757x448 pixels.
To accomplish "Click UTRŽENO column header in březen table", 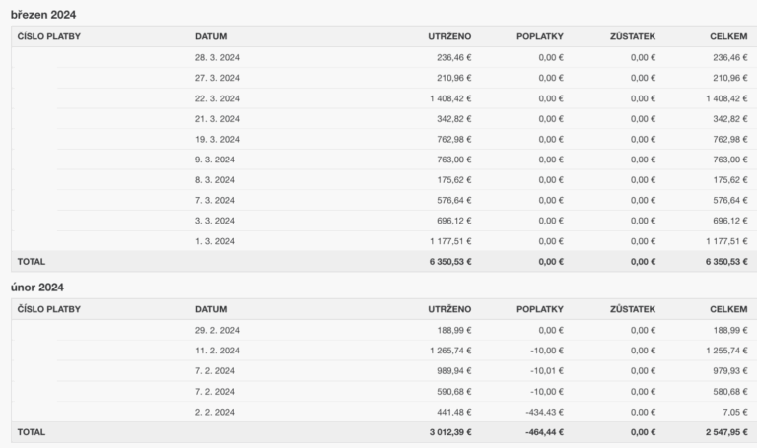I will (449, 36).
